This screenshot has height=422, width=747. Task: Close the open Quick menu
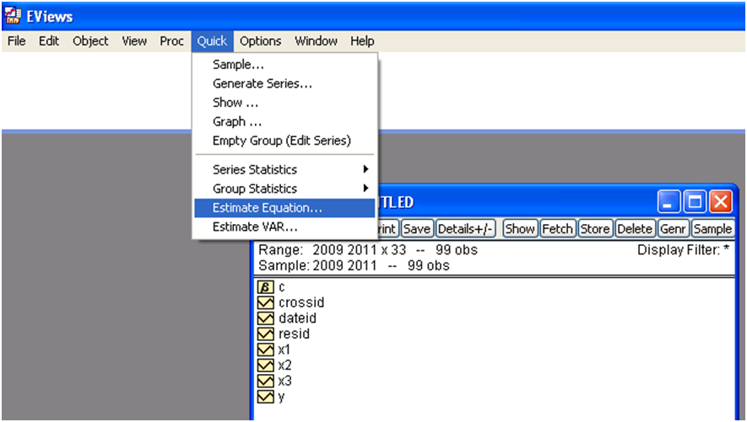pyautogui.click(x=213, y=41)
